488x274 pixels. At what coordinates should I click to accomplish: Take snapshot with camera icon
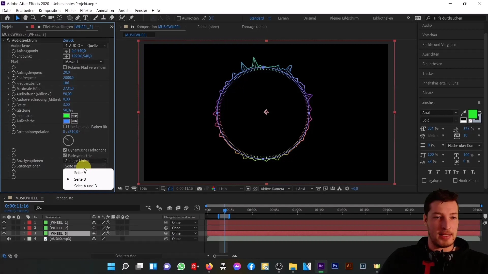click(x=200, y=189)
